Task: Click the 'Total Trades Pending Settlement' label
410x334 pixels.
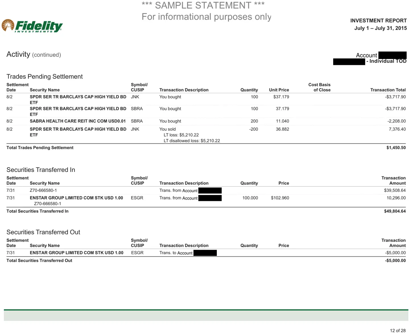Action: click(x=40, y=148)
